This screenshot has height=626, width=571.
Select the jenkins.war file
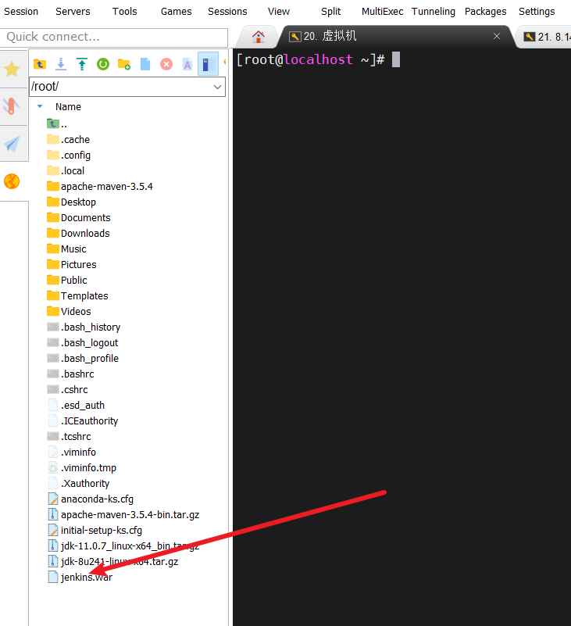tap(86, 577)
